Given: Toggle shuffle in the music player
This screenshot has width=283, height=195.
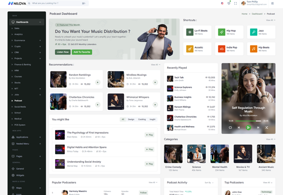Looking at the screenshot, I should tap(267, 127).
